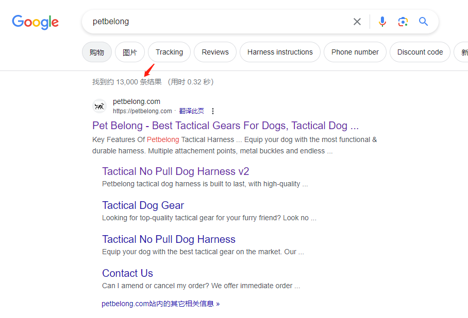Image resolution: width=468 pixels, height=318 pixels.
Task: Click the petbelong.com site favicon
Action: tap(99, 106)
